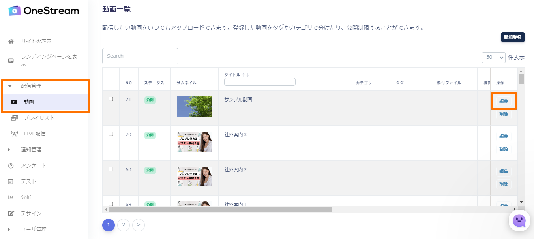Check the checkbox for video number 71
Screen dimensions: 534x239
[111, 99]
